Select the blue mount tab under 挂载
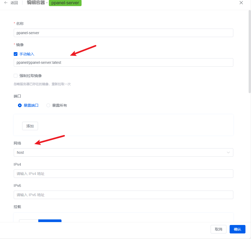This screenshot has width=251, height=239. click(x=50, y=221)
